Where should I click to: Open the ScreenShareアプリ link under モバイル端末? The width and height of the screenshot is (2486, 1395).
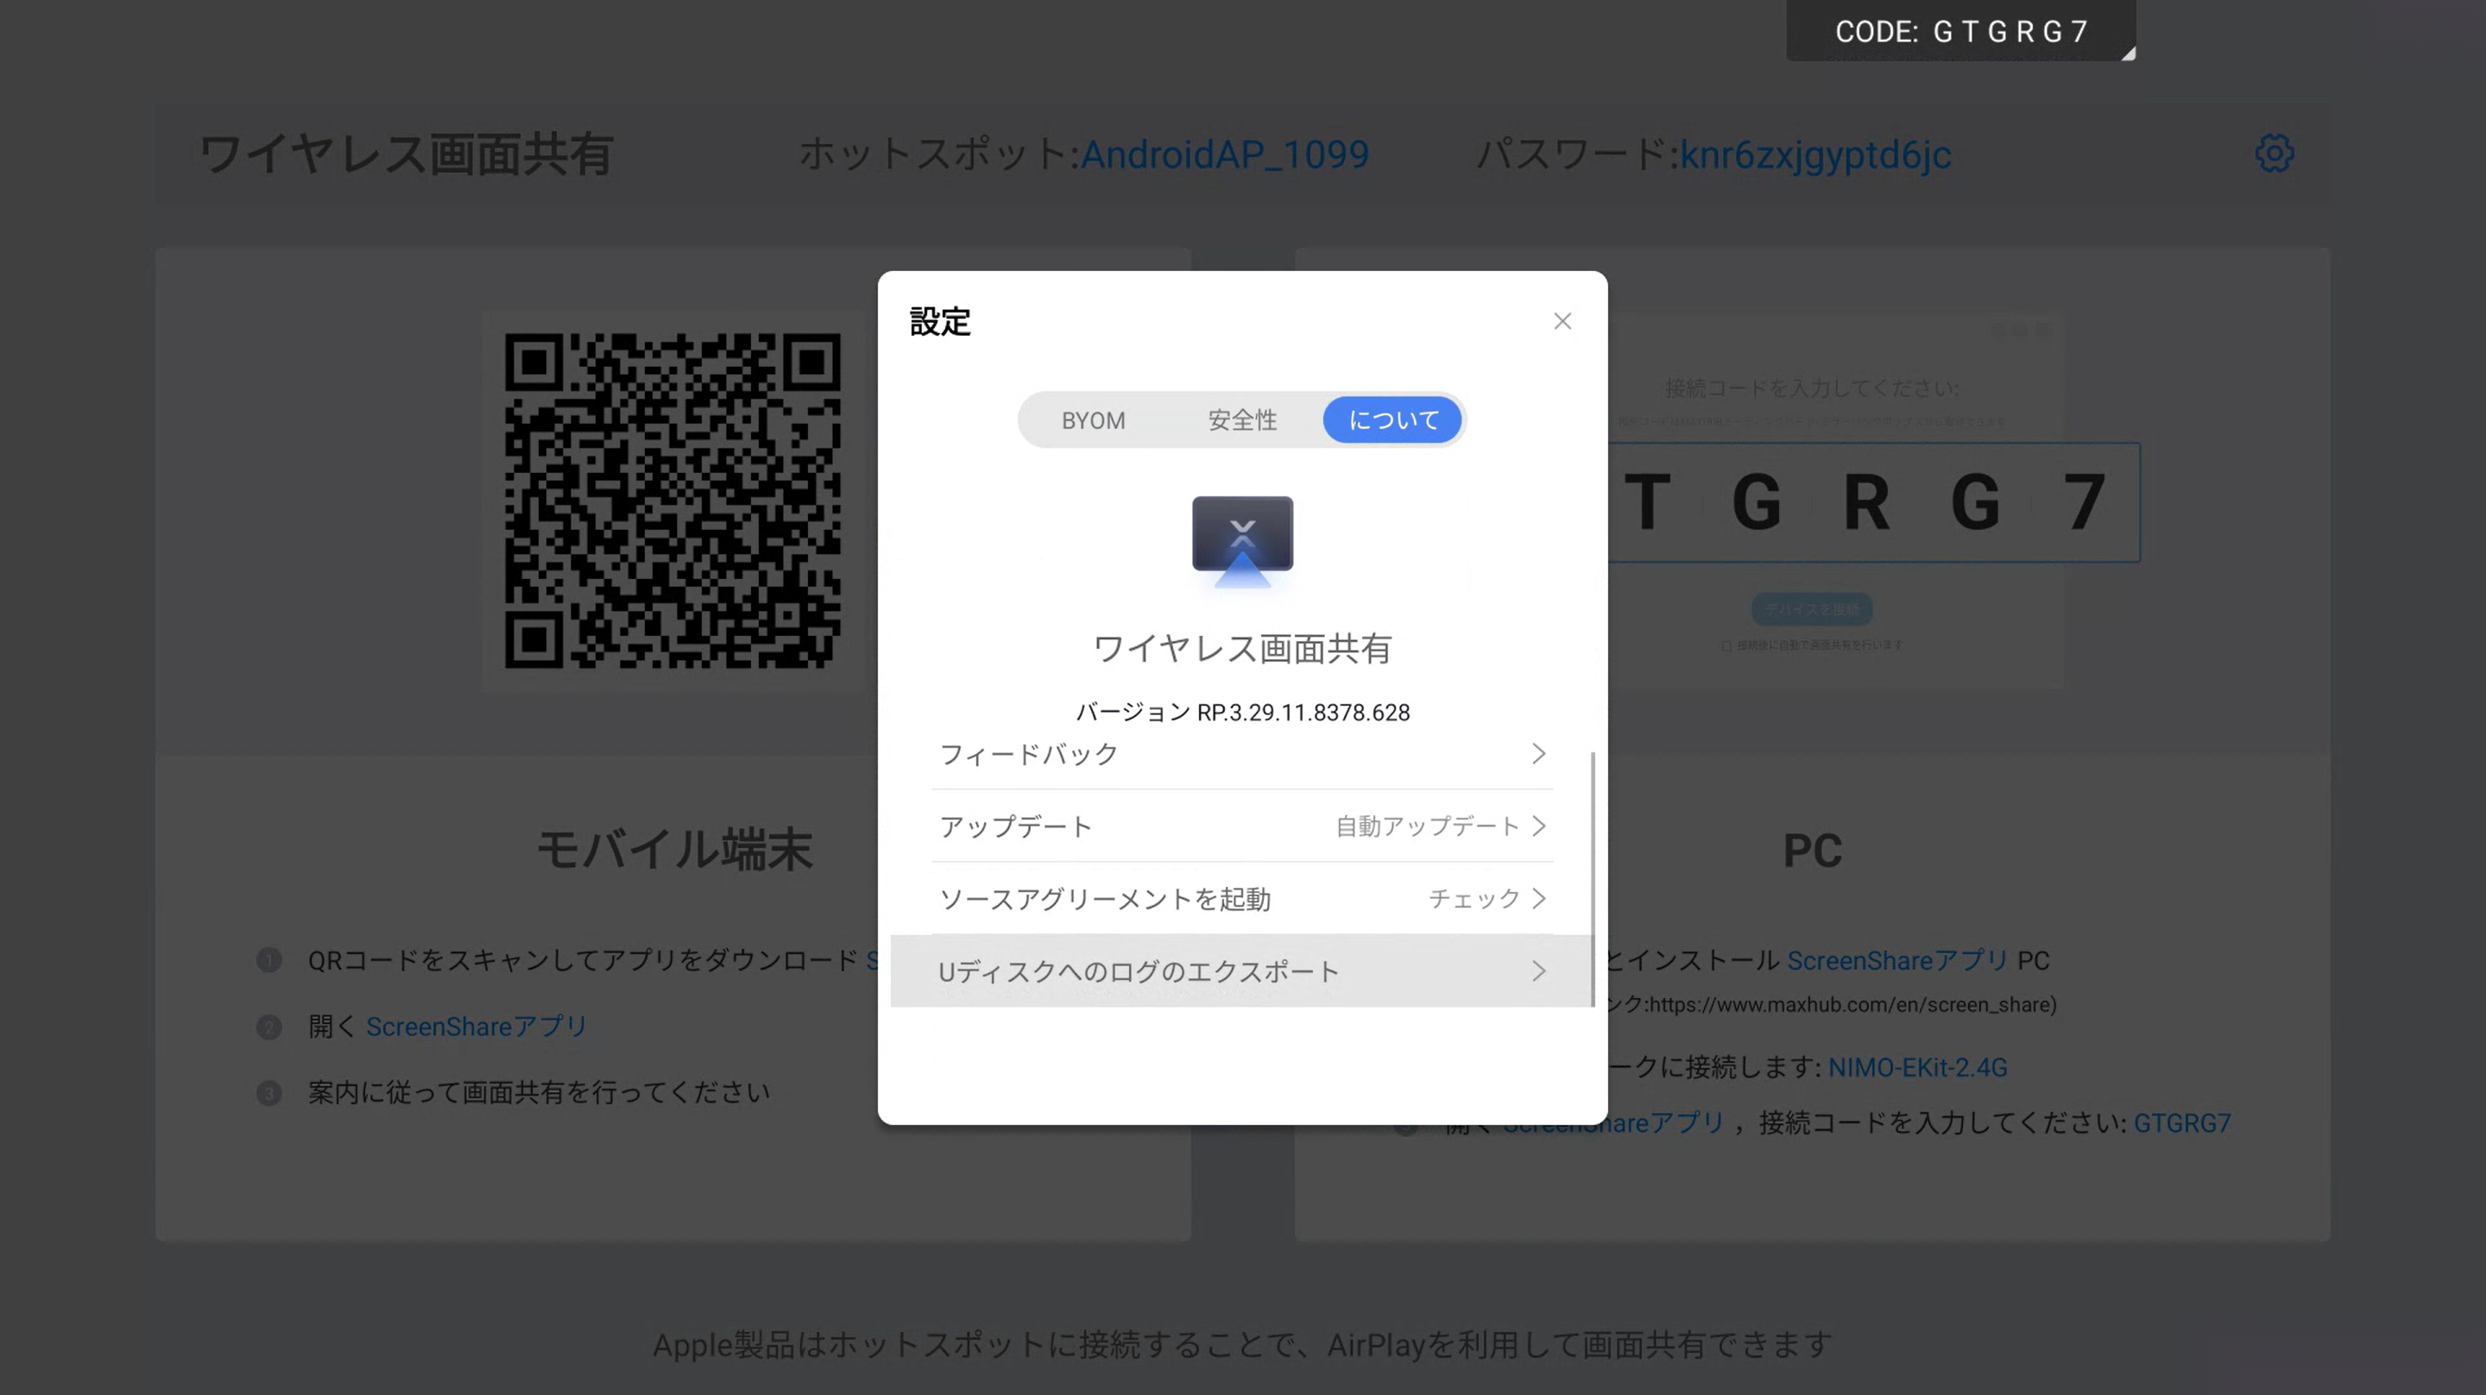(476, 1027)
